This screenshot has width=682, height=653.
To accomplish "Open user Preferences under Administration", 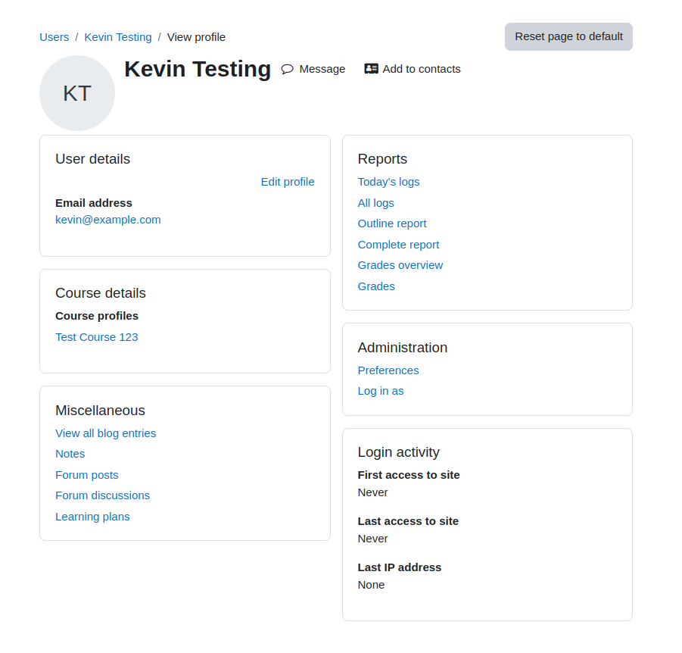I will click(x=388, y=370).
